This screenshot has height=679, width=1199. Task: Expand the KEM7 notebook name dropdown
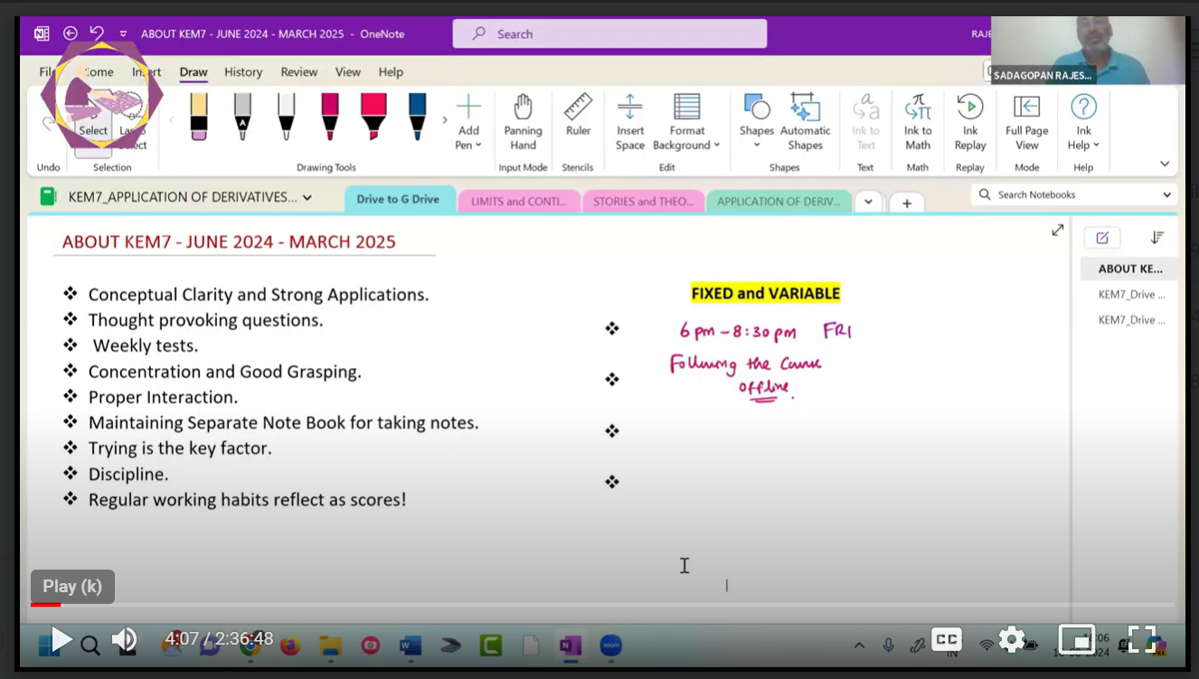click(307, 197)
